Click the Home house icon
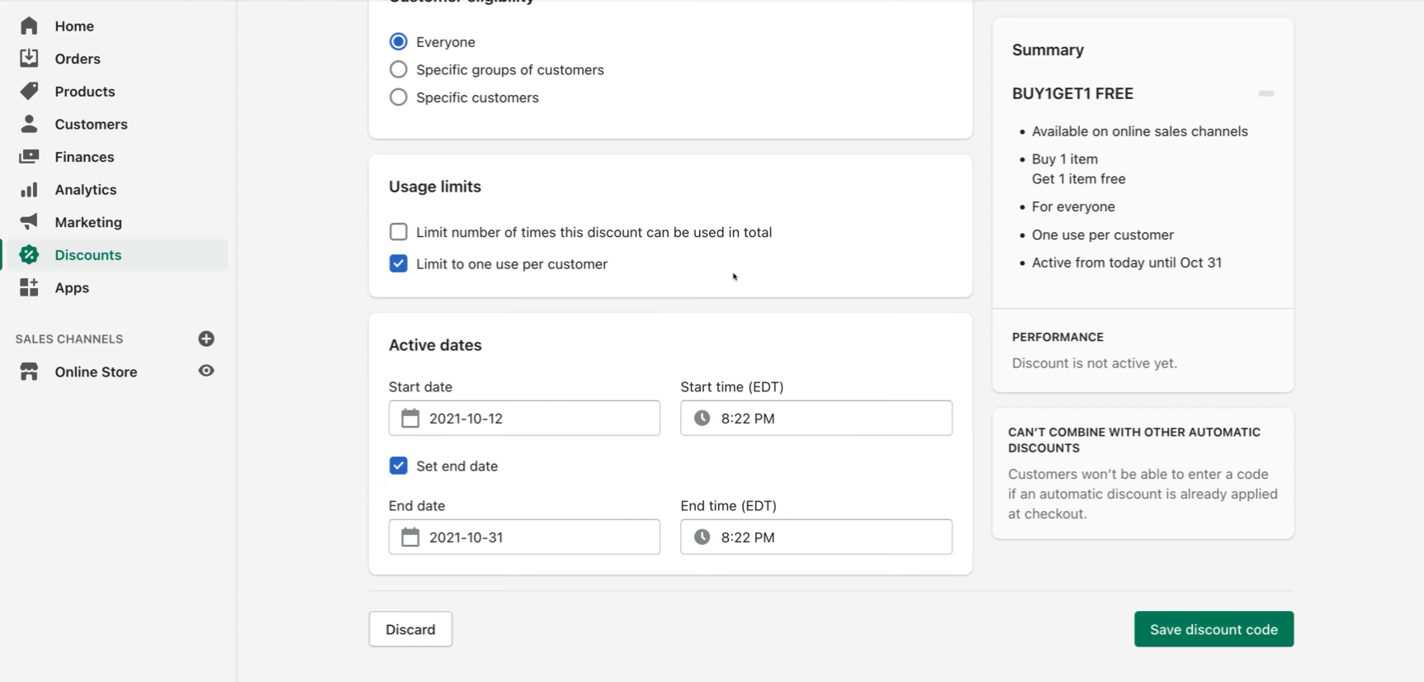Screen dimensions: 1424x682 pyautogui.click(x=29, y=26)
